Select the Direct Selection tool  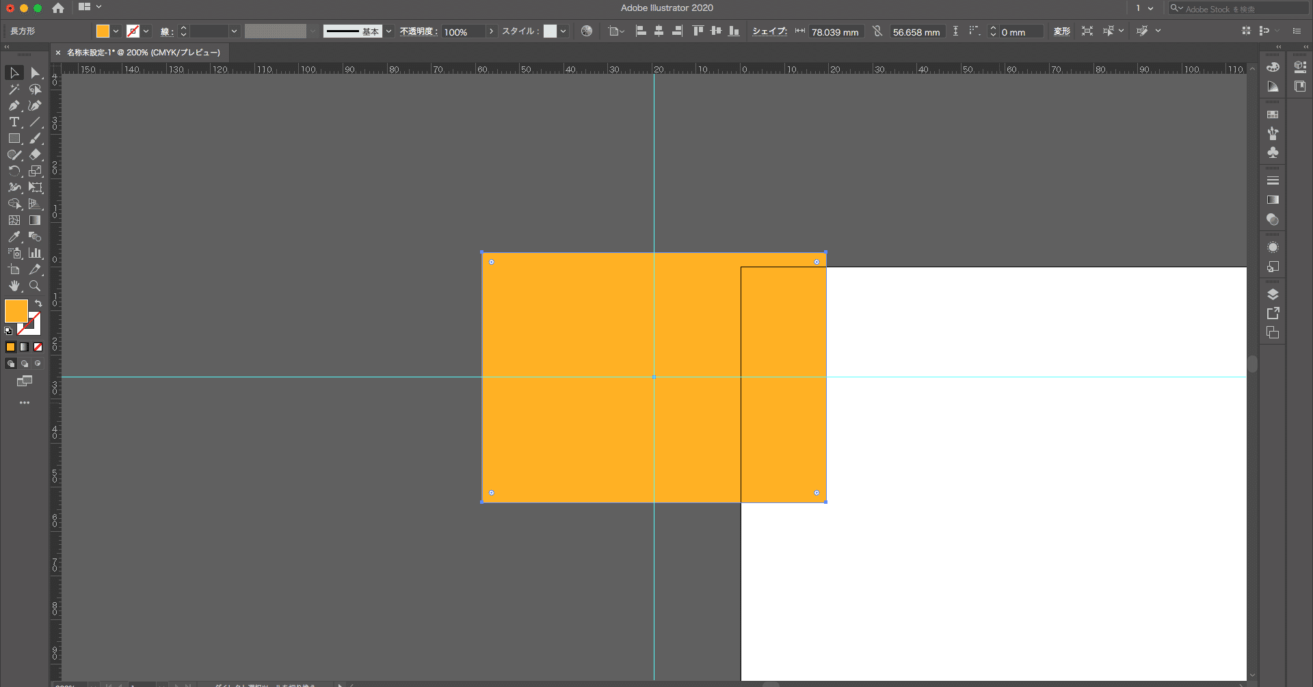tap(35, 72)
